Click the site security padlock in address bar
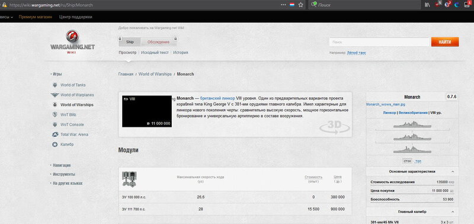 coord(4,5)
